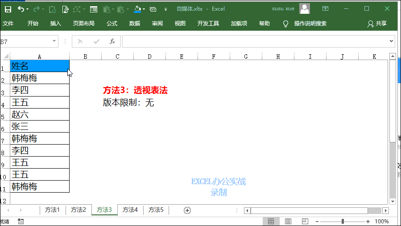Select column A header

39,56
